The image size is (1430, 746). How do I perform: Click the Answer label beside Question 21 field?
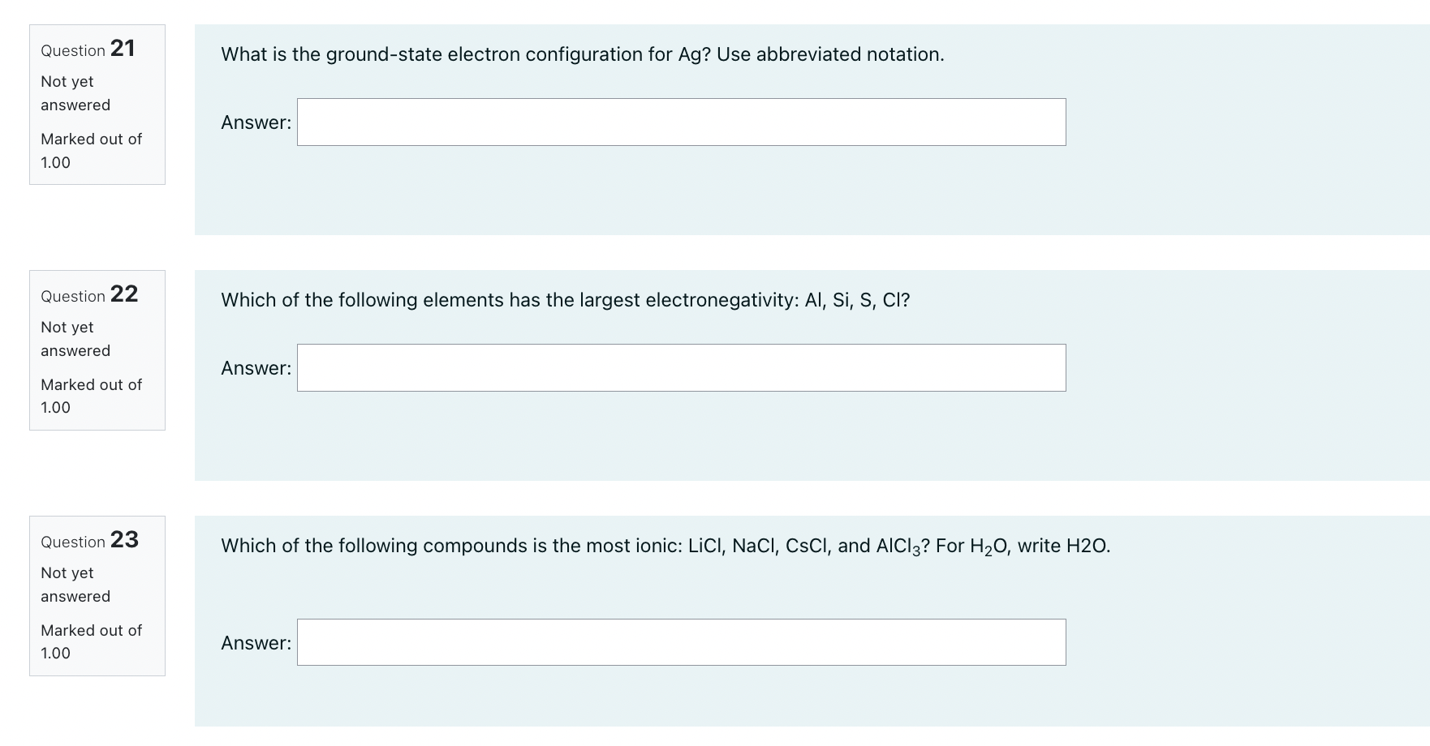[255, 122]
